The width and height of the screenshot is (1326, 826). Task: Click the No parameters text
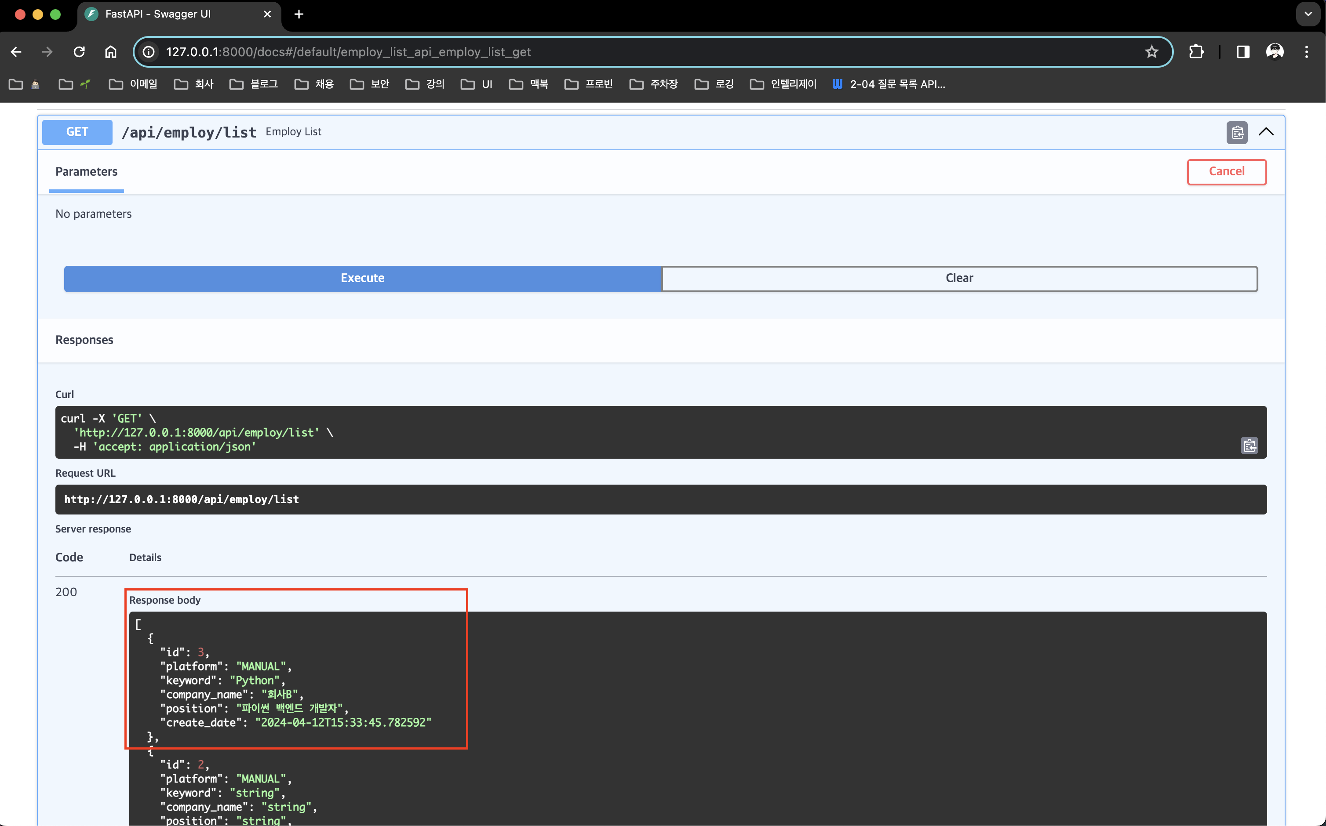tap(94, 214)
